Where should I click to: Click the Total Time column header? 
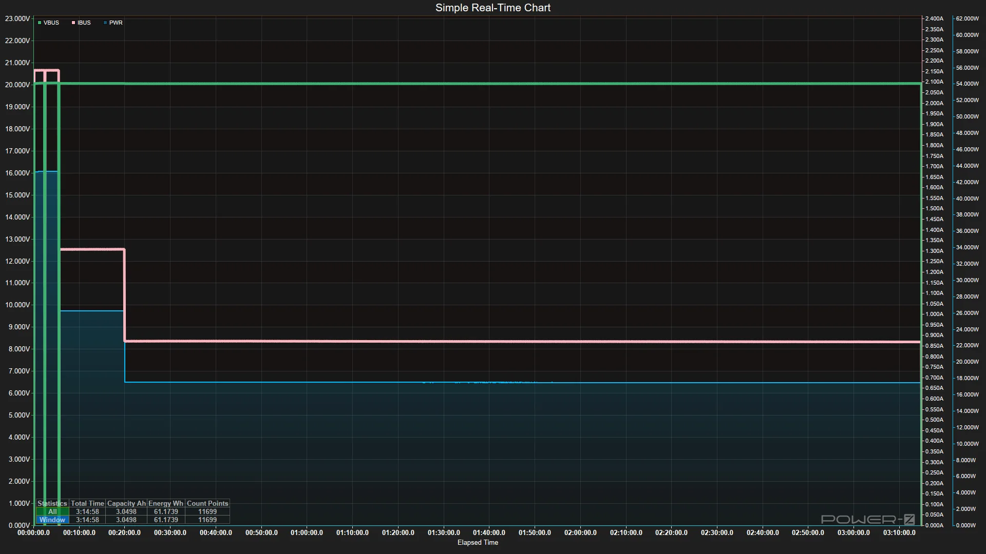click(x=87, y=503)
